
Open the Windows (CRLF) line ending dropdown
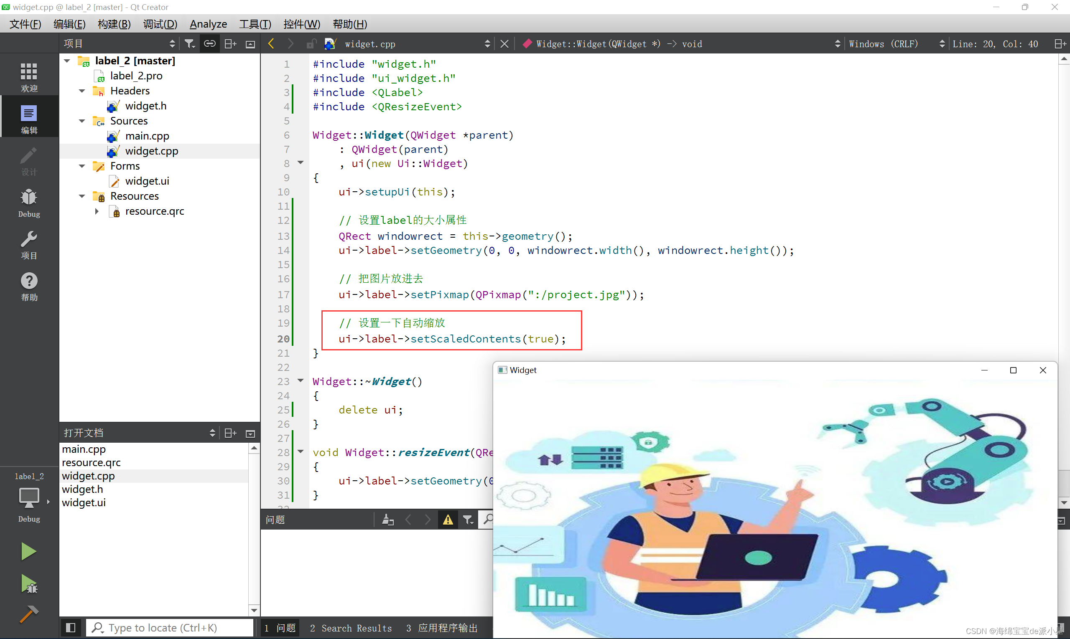coord(897,44)
